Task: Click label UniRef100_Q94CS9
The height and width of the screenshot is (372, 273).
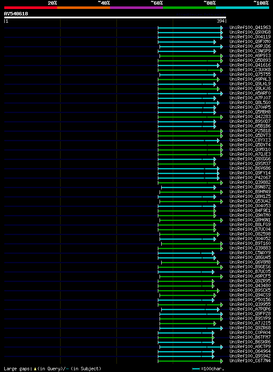Action: pyautogui.click(x=250, y=295)
